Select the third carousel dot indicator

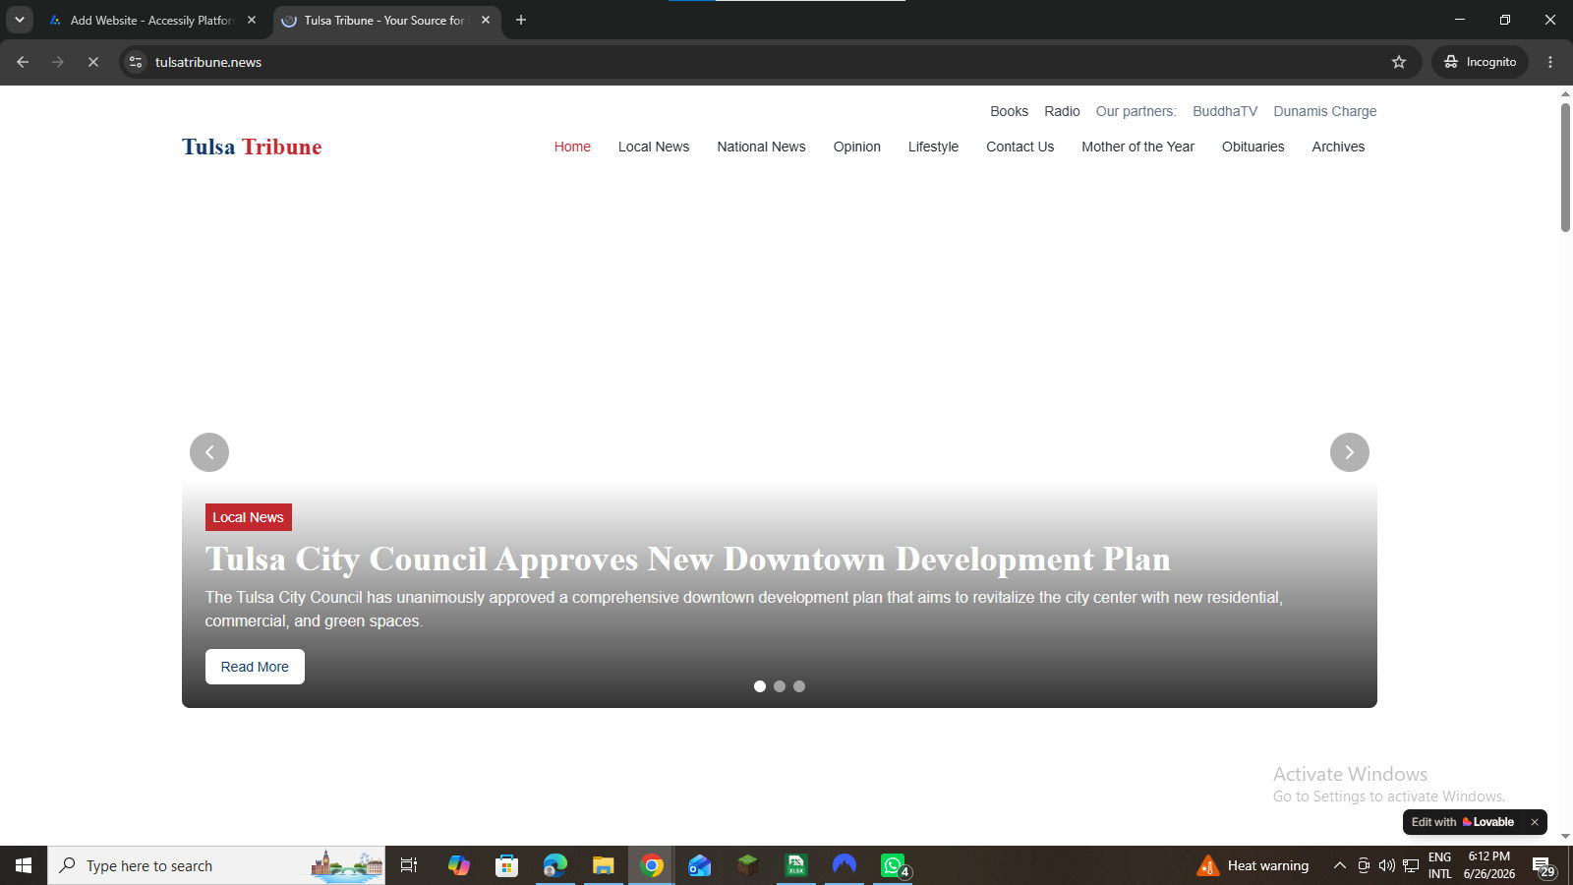tap(799, 686)
